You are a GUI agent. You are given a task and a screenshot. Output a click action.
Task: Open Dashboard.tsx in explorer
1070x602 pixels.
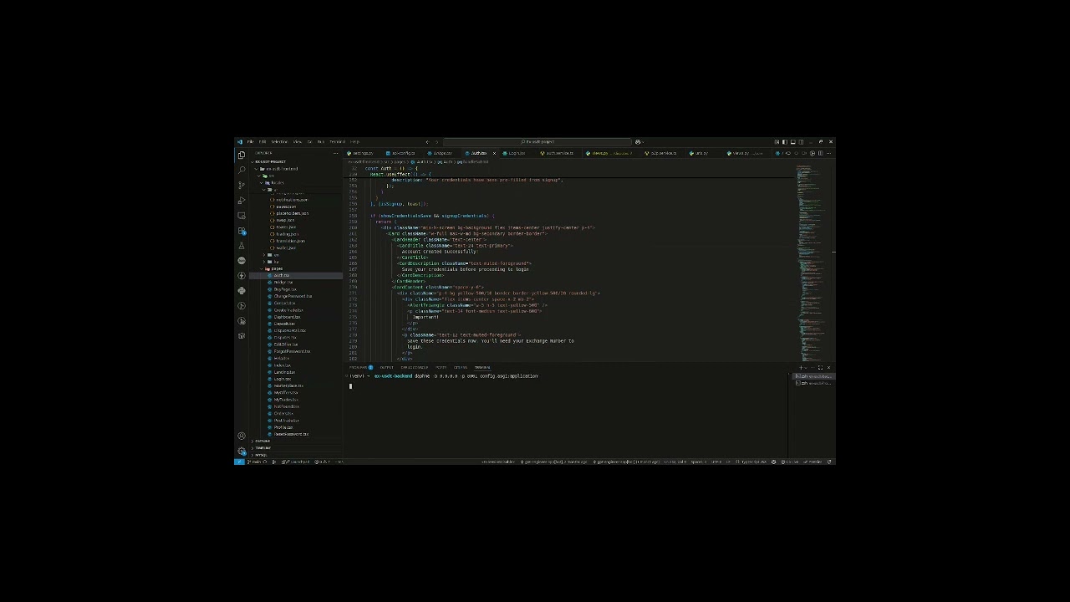click(x=296, y=317)
